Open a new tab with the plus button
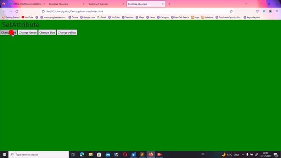Image resolution: width=281 pixels, height=158 pixels. 169,4
